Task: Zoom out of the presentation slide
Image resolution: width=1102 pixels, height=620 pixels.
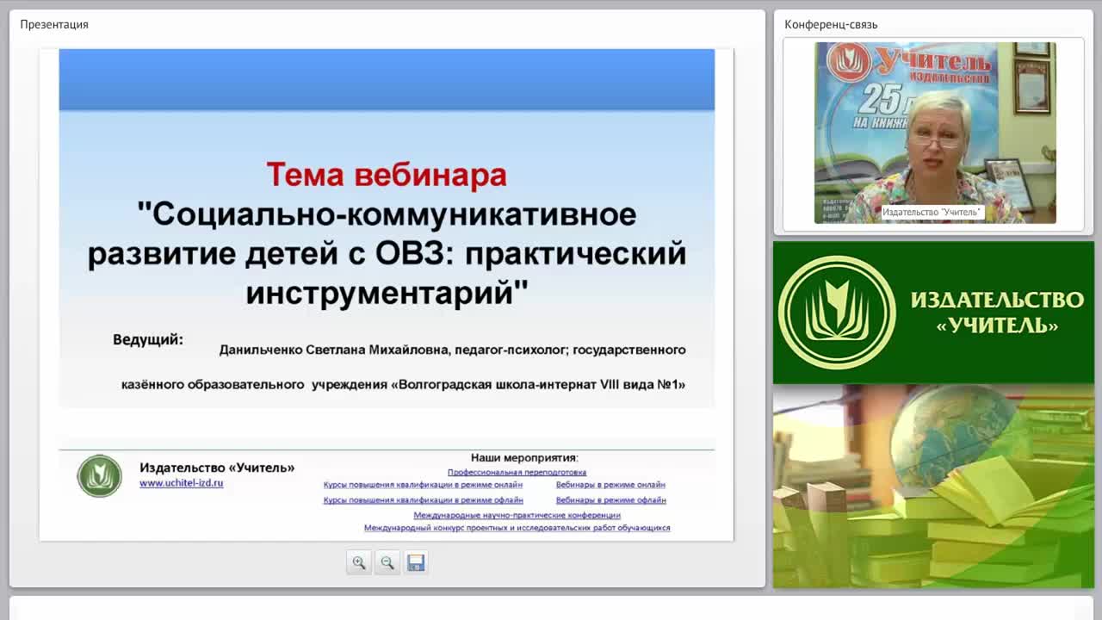Action: click(x=387, y=562)
